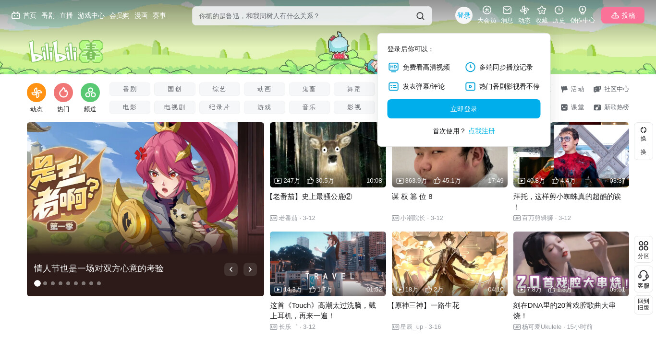Select the 电视剧 category tag
Image resolution: width=656 pixels, height=349 pixels.
(x=175, y=107)
